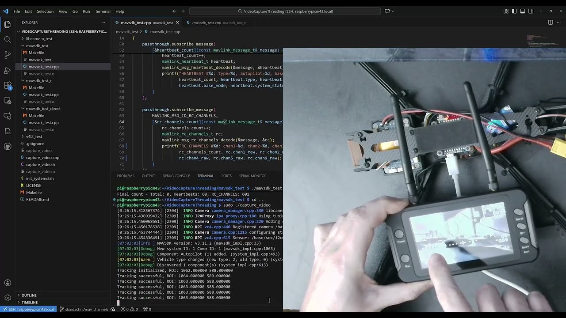
Task: Click the errors and warnings status indicator
Action: coord(129,309)
